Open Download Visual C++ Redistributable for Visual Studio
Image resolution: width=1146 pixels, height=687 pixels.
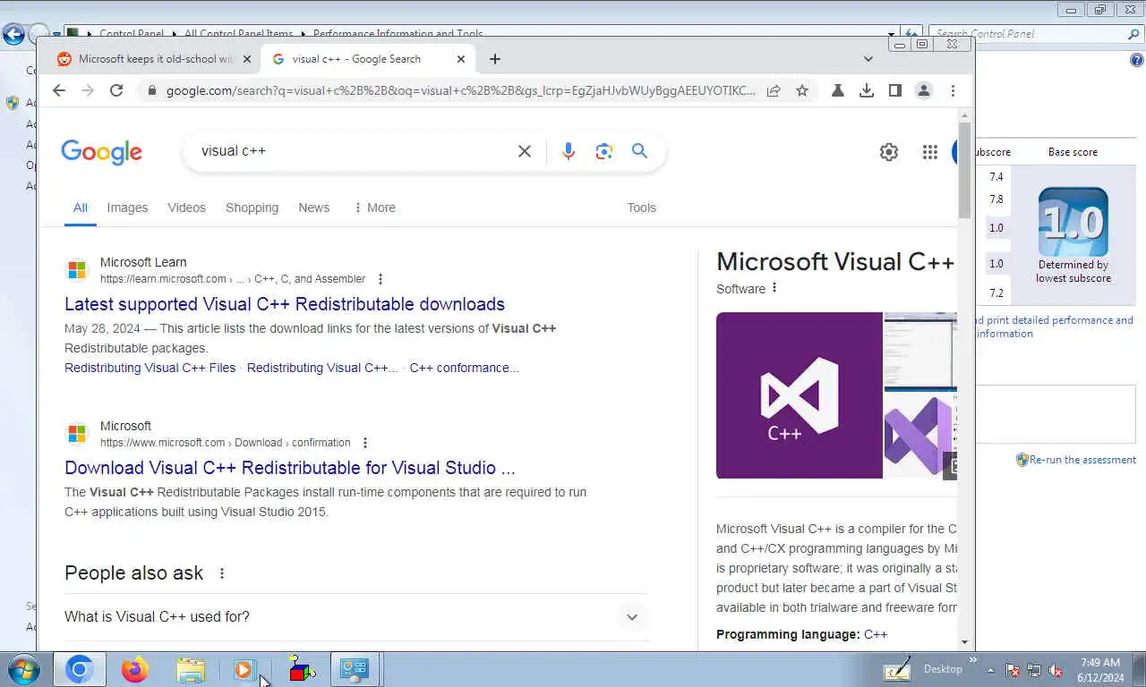tap(290, 468)
